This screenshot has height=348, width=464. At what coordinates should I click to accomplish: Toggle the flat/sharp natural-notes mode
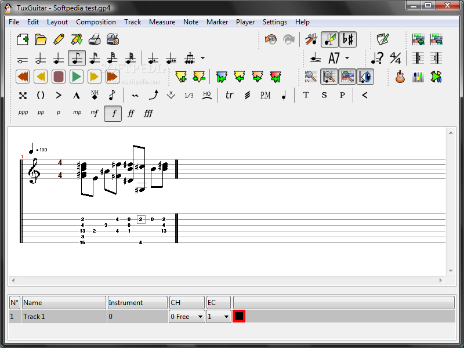pos(347,39)
